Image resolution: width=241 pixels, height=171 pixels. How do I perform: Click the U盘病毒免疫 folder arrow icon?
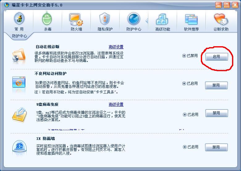19,115
